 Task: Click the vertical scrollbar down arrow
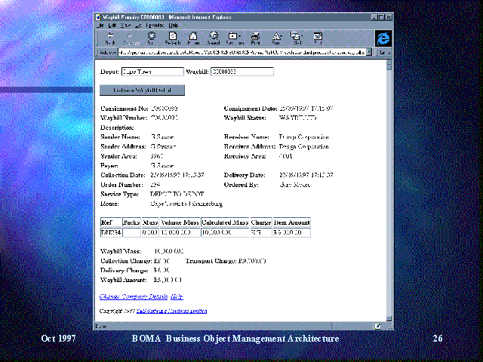click(x=389, y=318)
